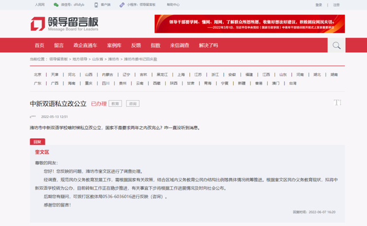The width and height of the screenshot is (367, 226).
Task: Click 人民网 link in top bar
Action: point(40,5)
